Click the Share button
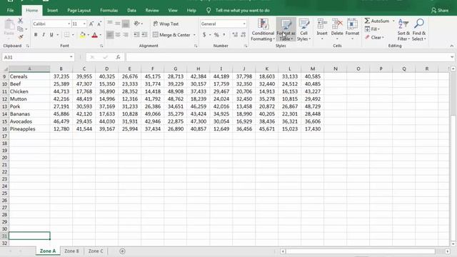 pyautogui.click(x=440, y=11)
